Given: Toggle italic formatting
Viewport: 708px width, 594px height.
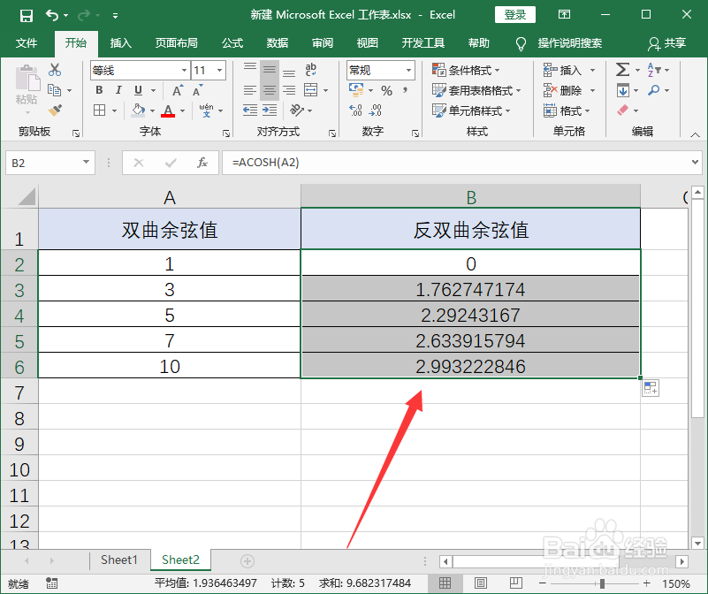Looking at the screenshot, I should click(118, 89).
